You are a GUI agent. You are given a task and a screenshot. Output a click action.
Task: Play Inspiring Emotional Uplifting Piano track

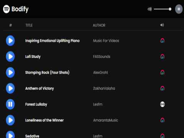click(x=10, y=41)
